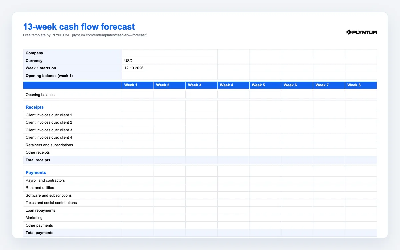Viewport: 400px width, 250px height.
Task: Select the Opening balance (week 1) label
Action: pyautogui.click(x=72, y=76)
